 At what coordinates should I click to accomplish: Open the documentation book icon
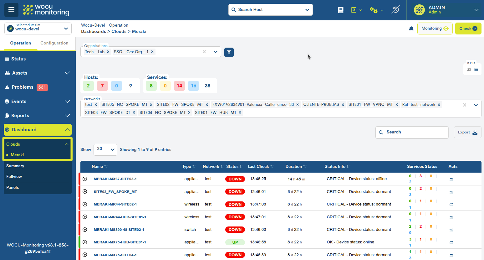(341, 10)
